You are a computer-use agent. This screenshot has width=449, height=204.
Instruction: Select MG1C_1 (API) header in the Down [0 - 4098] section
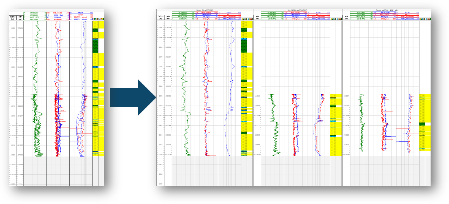click(x=183, y=17)
